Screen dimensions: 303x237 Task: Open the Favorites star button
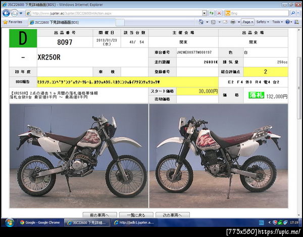(13, 22)
